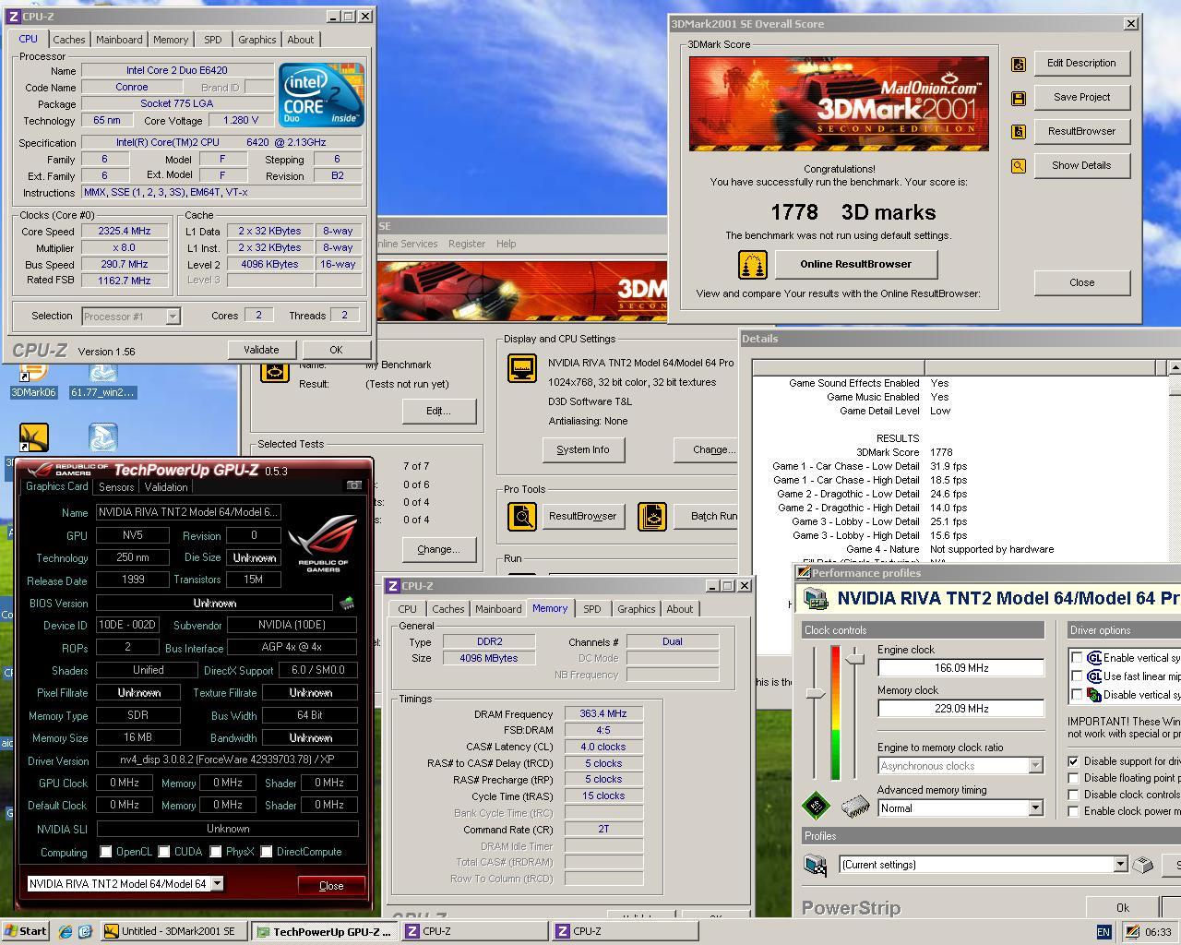Switch to TechPowerUp GPU-Z taskbar button
This screenshot has height=945, width=1181.
pos(325,931)
